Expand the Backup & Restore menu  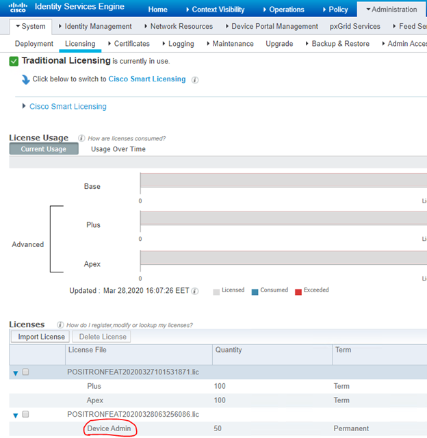tap(337, 44)
